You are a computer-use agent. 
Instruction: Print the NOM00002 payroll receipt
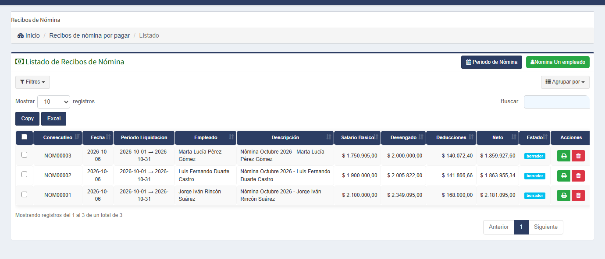[564, 175]
